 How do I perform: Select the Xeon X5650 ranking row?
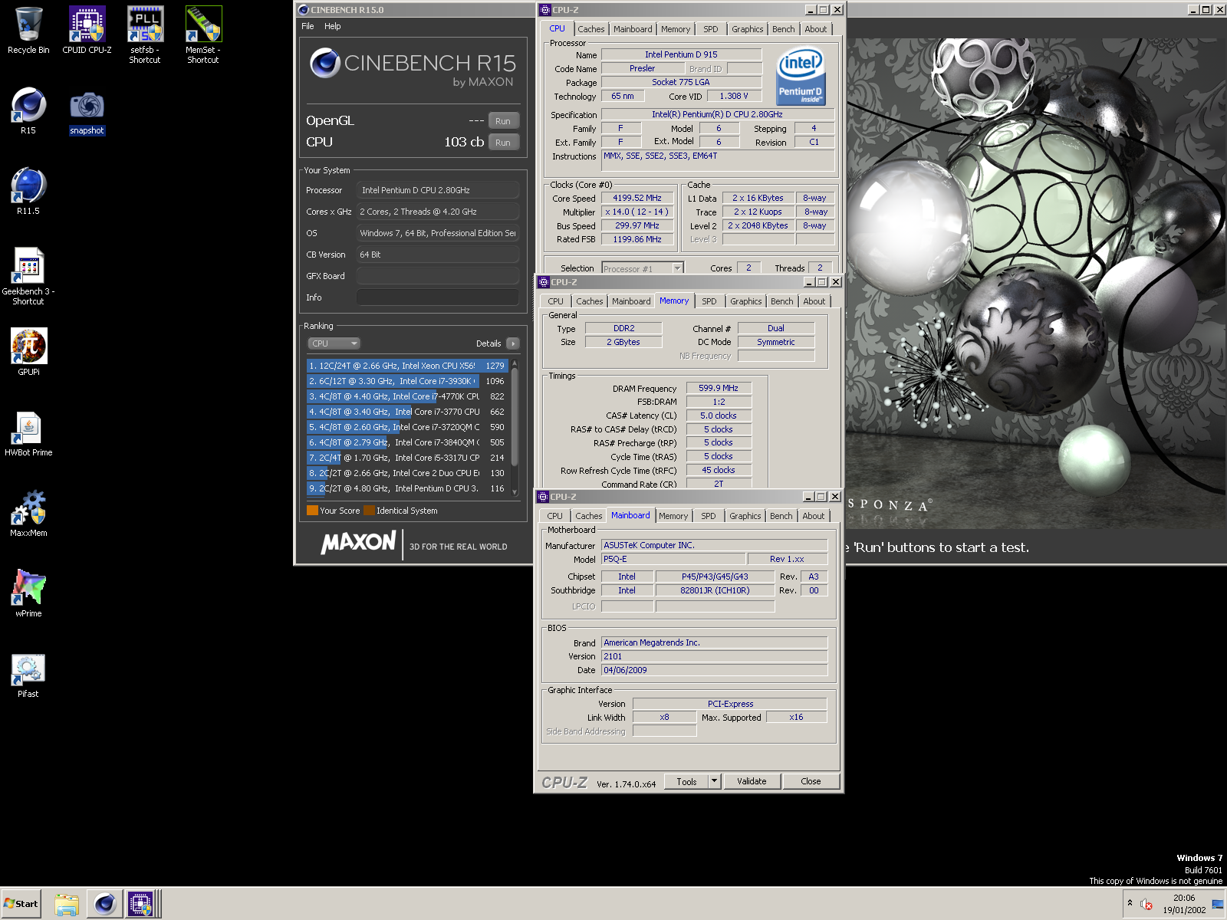tap(407, 366)
